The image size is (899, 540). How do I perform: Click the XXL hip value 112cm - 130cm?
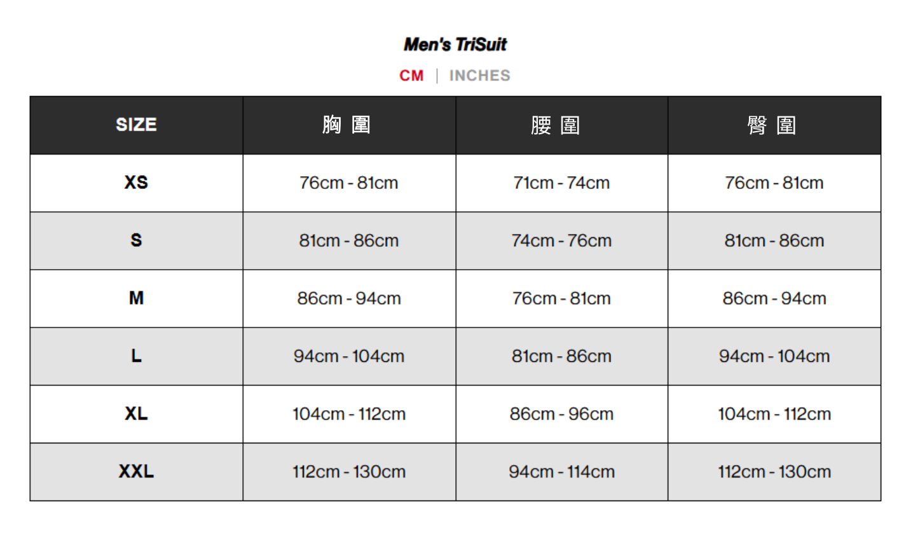pos(774,472)
